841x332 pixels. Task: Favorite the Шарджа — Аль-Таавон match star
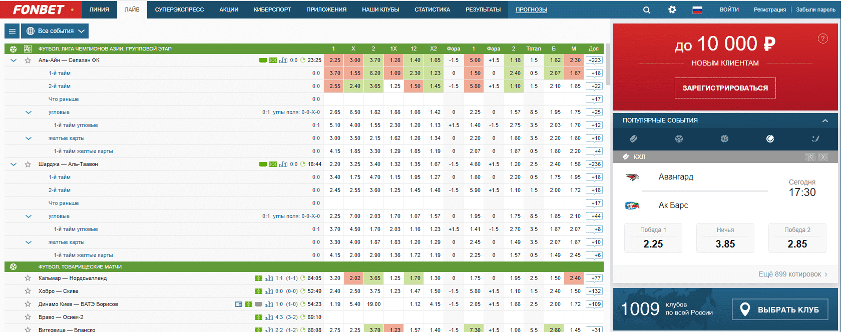[28, 164]
